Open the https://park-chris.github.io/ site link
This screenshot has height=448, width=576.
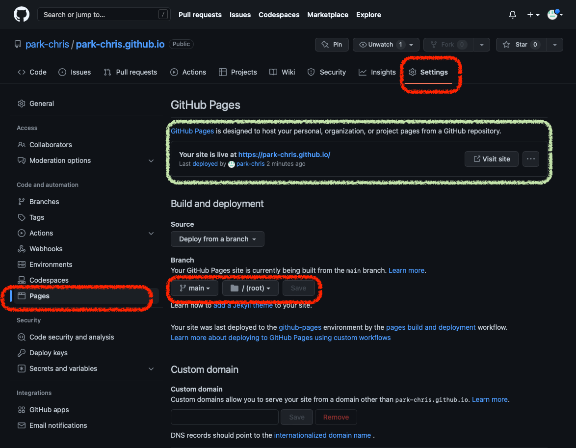pos(285,155)
